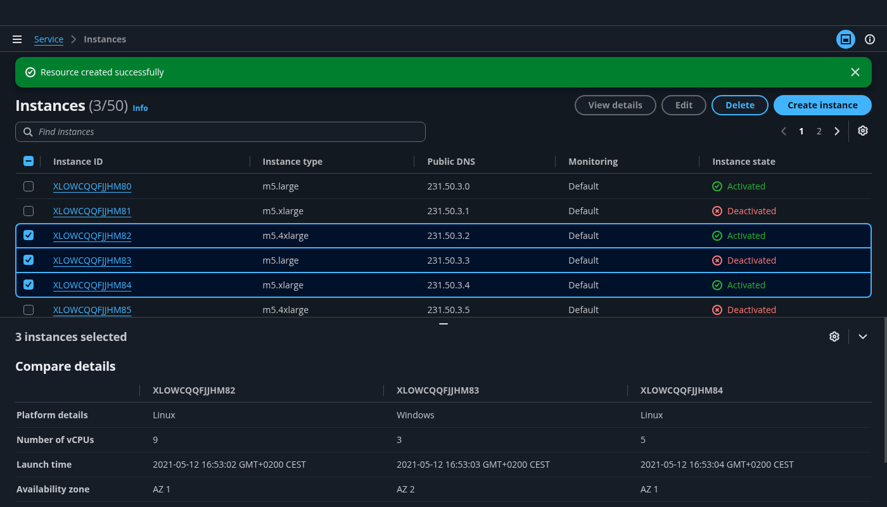Viewport: 887px width, 507px height.
Task: Click the Service breadcrumb link
Action: (49, 39)
